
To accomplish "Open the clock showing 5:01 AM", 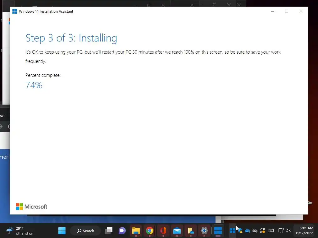I will (304, 231).
